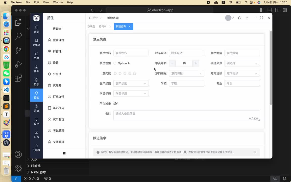This screenshot has height=182, width=291.
Task: Open 系统 settings module in sidebar
Action: click(x=36, y=108)
